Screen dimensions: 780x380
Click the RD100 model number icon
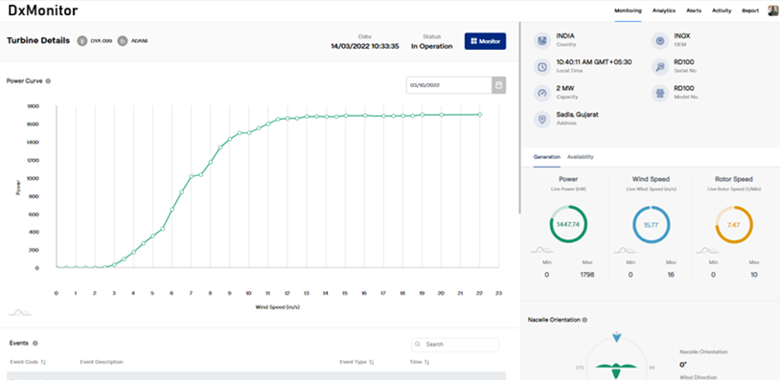click(659, 93)
